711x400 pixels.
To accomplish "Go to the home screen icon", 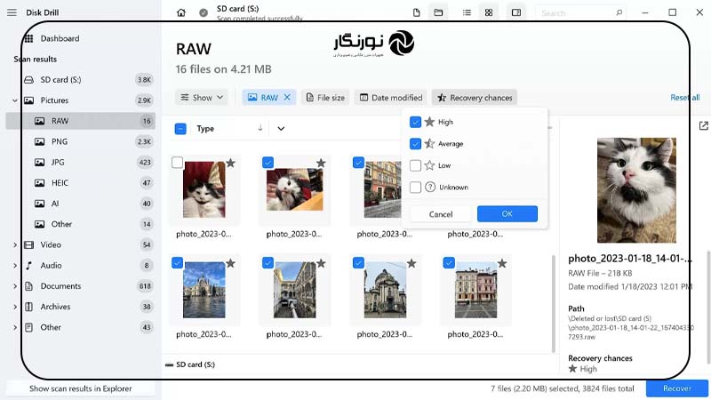I will [181, 12].
